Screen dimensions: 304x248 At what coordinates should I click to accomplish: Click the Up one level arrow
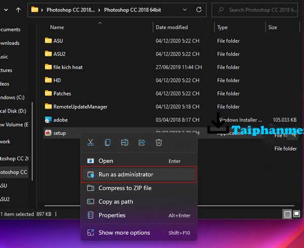pyautogui.click(x=18, y=10)
